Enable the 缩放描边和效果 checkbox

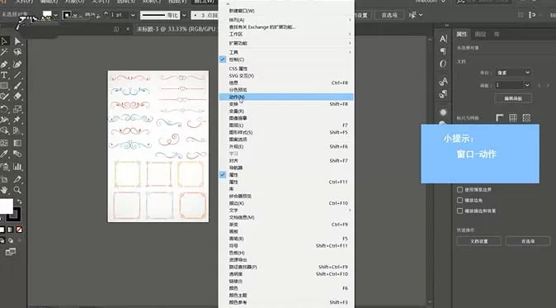460,211
